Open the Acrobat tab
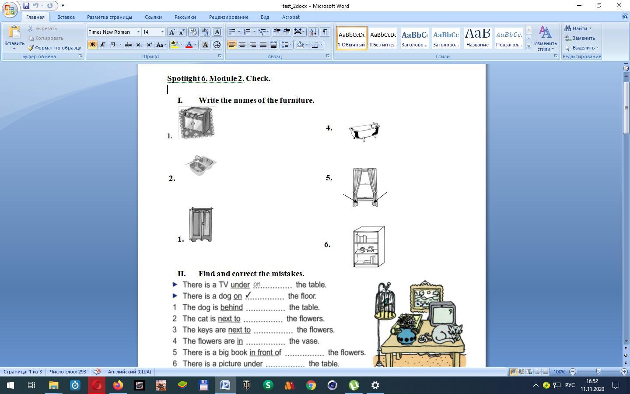 pyautogui.click(x=291, y=17)
